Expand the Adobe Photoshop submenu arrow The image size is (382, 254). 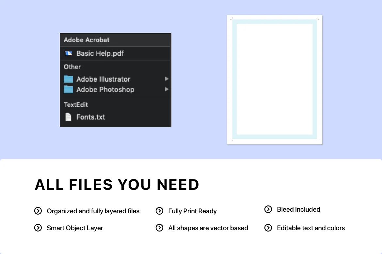167,89
